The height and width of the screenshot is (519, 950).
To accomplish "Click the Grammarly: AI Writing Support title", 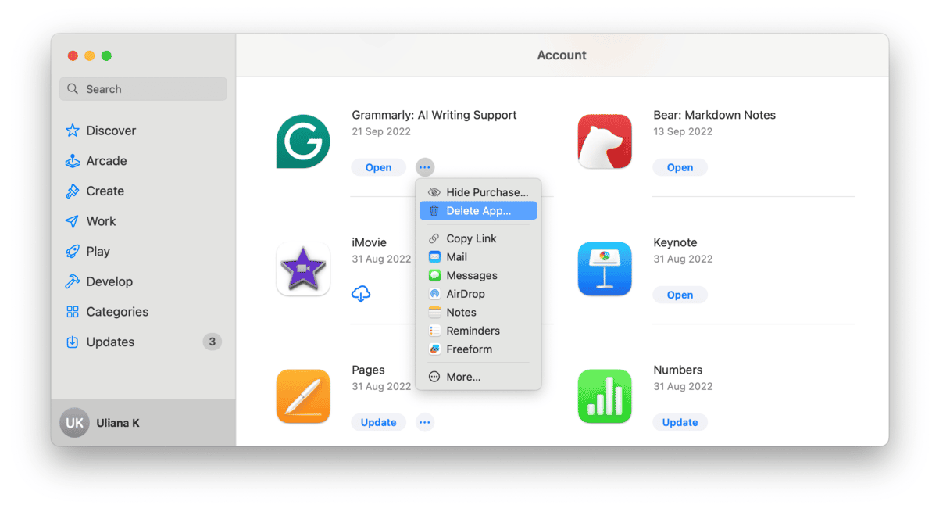I will click(434, 115).
